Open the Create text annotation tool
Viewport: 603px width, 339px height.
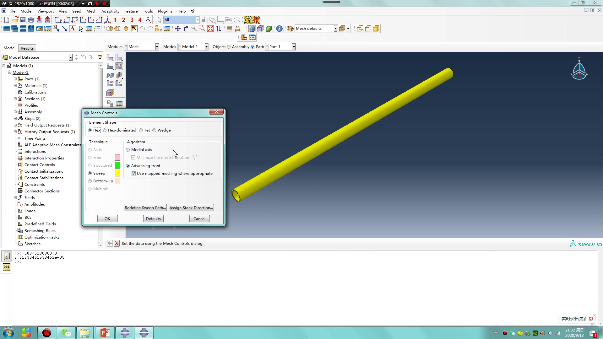click(73, 29)
